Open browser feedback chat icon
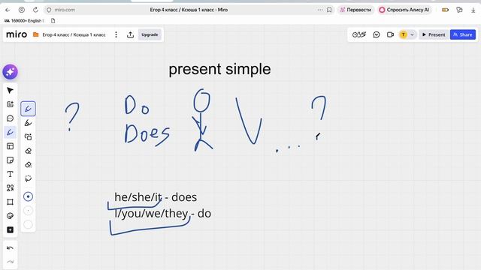 click(459, 10)
